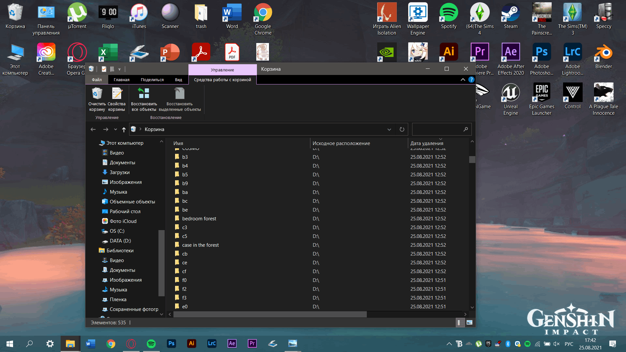Viewport: 626px width, 352px height.
Task: Open iTunes desktop shortcut
Action: (x=139, y=16)
